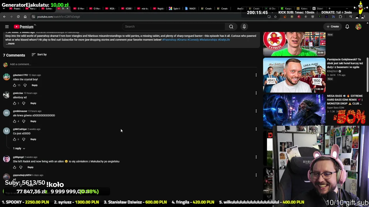This screenshot has height=207, width=369.
Task: Switch to the NAGR browser tab
Action: [190, 9]
